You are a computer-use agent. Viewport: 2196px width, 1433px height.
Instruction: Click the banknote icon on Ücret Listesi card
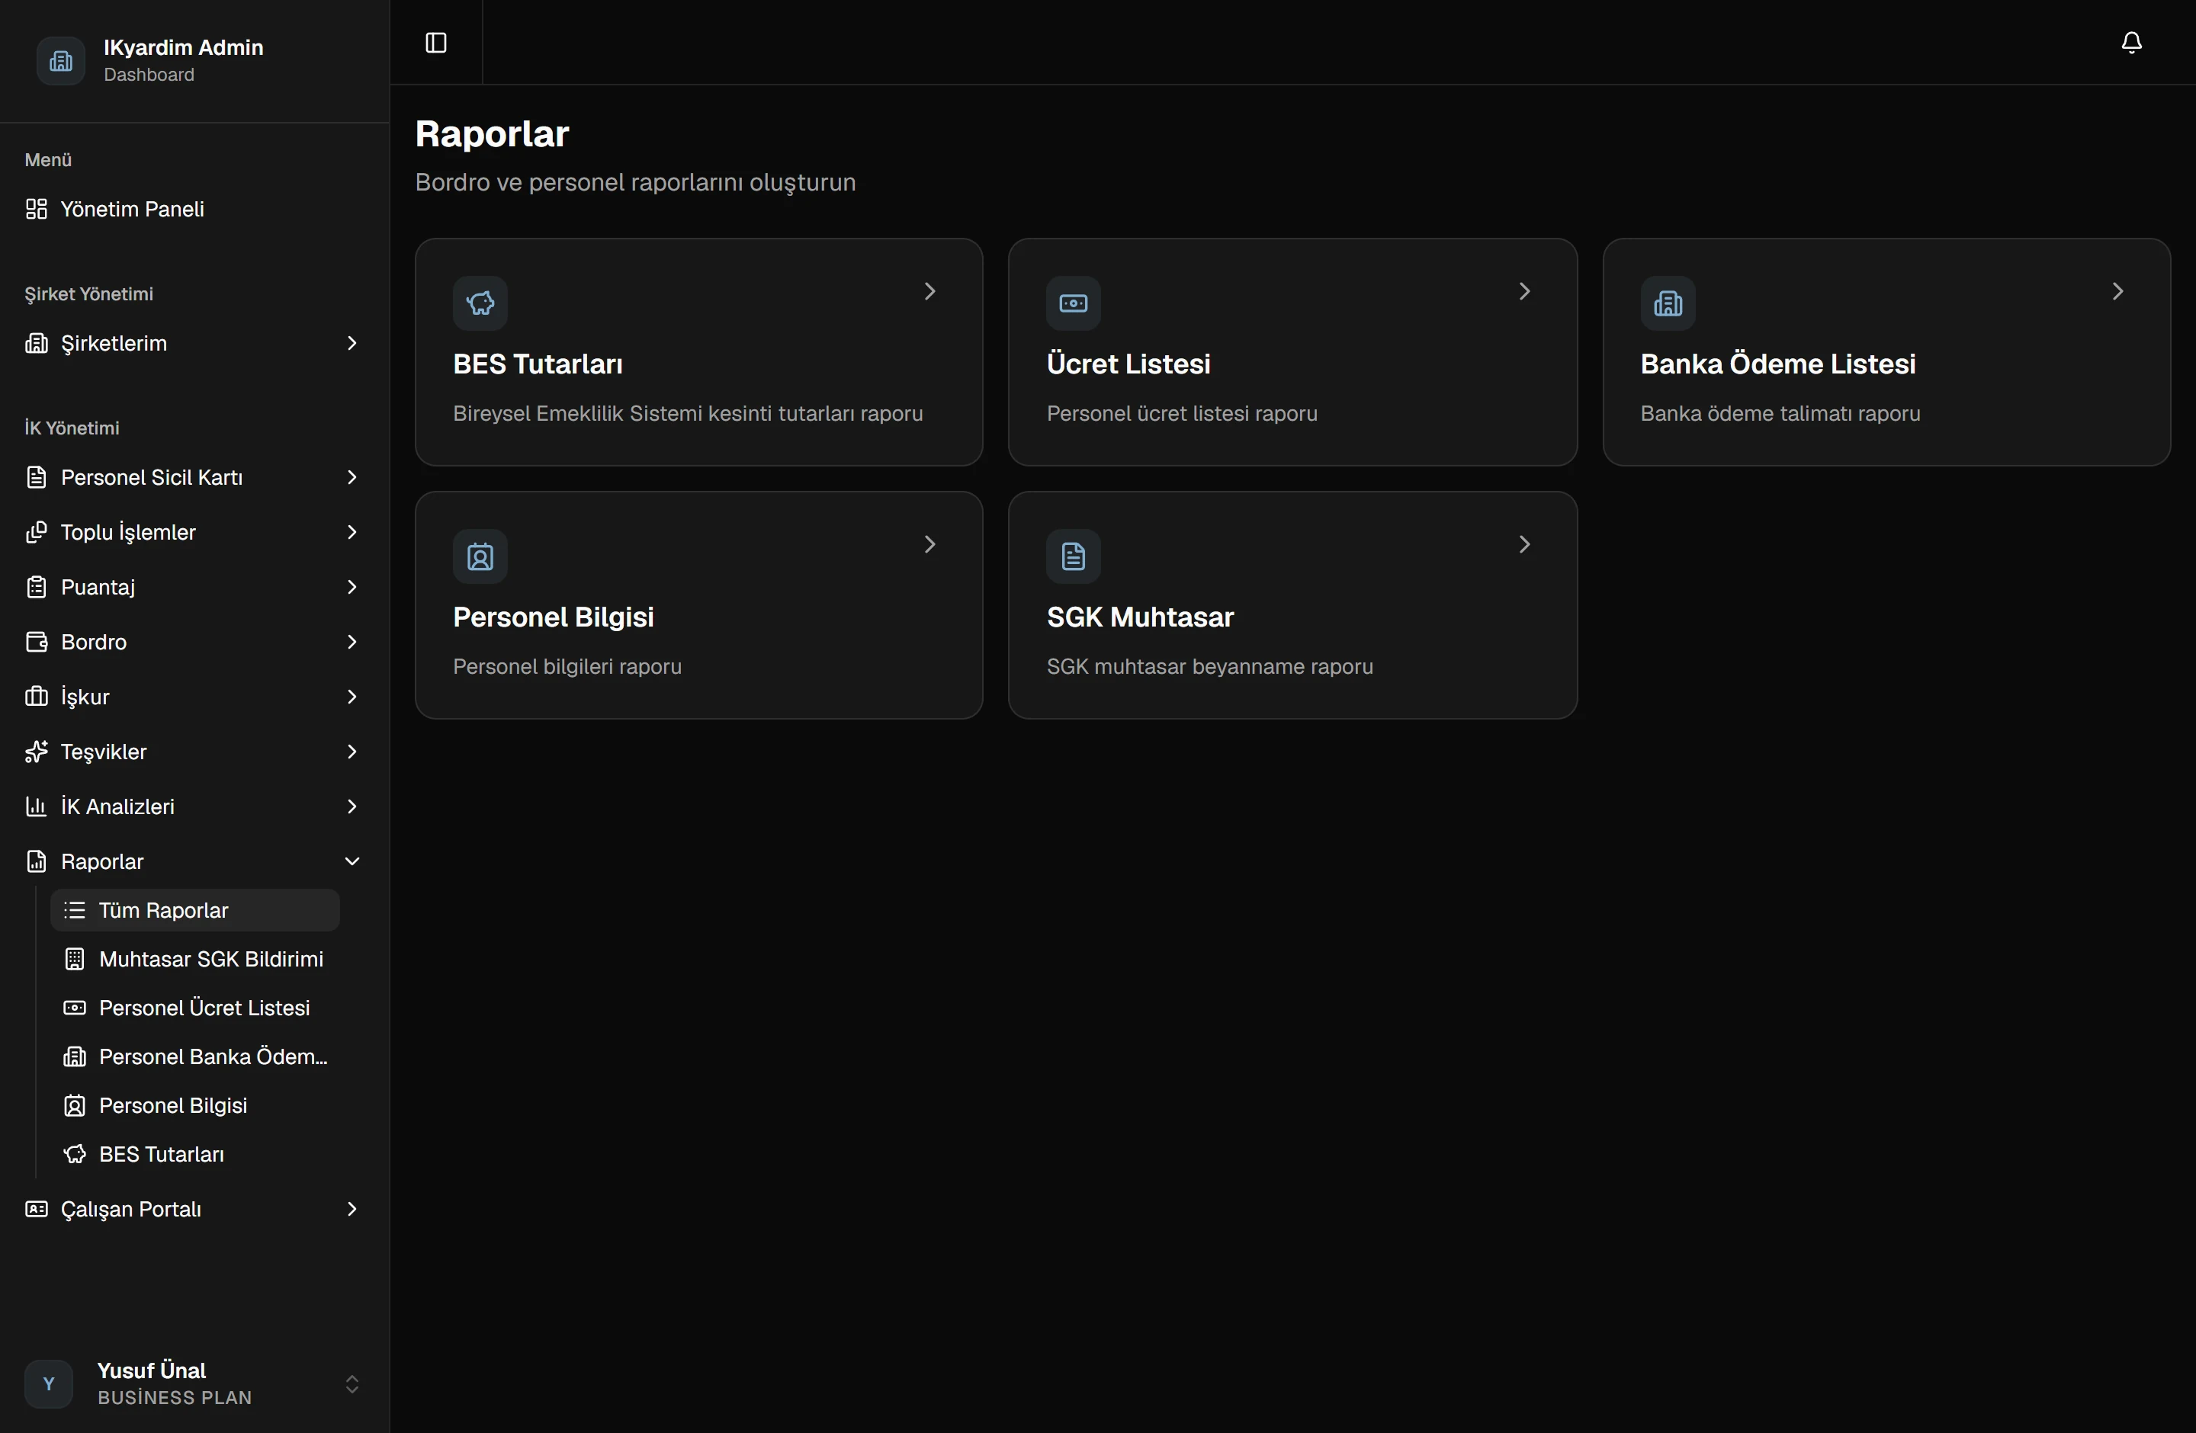pos(1073,303)
